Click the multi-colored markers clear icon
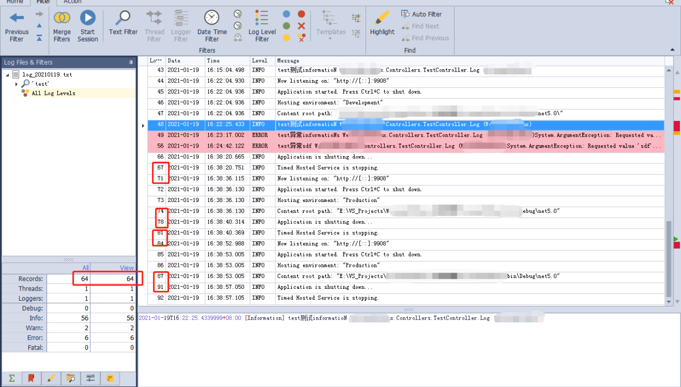Screen dimensions: 681x387 pos(301,38)
